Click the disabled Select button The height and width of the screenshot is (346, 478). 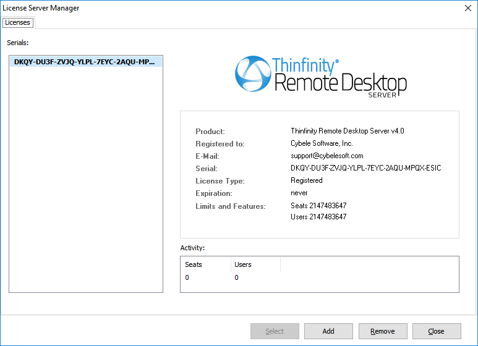(275, 331)
